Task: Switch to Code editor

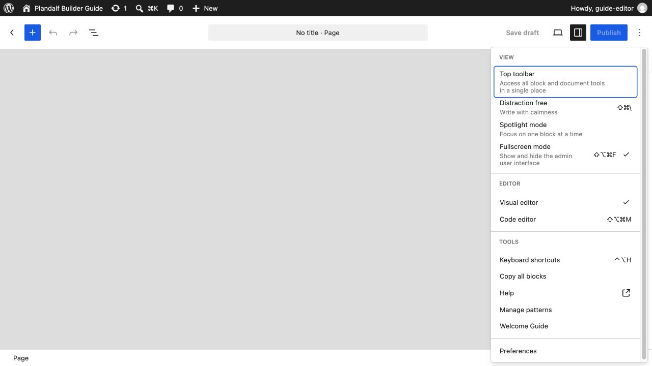Action: pos(565,219)
